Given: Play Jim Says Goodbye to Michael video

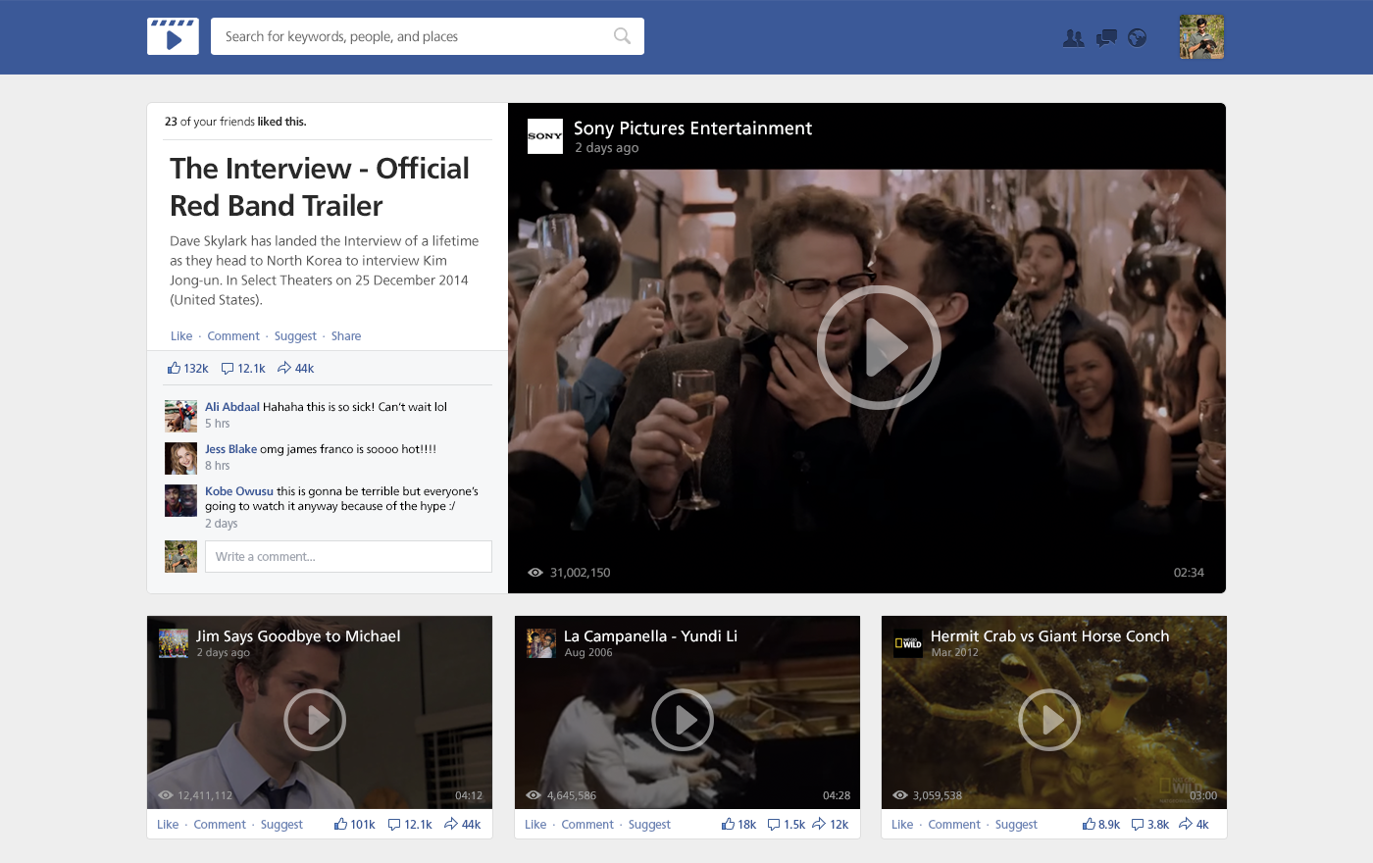Looking at the screenshot, I should [x=315, y=720].
